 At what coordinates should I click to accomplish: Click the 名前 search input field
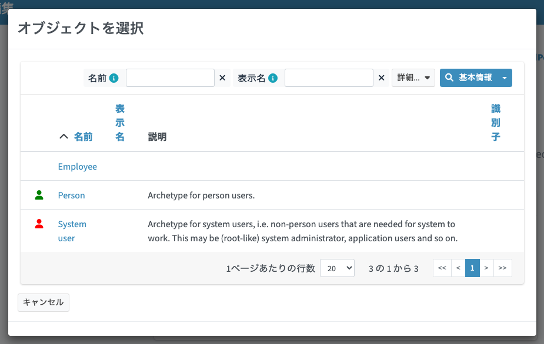click(170, 77)
